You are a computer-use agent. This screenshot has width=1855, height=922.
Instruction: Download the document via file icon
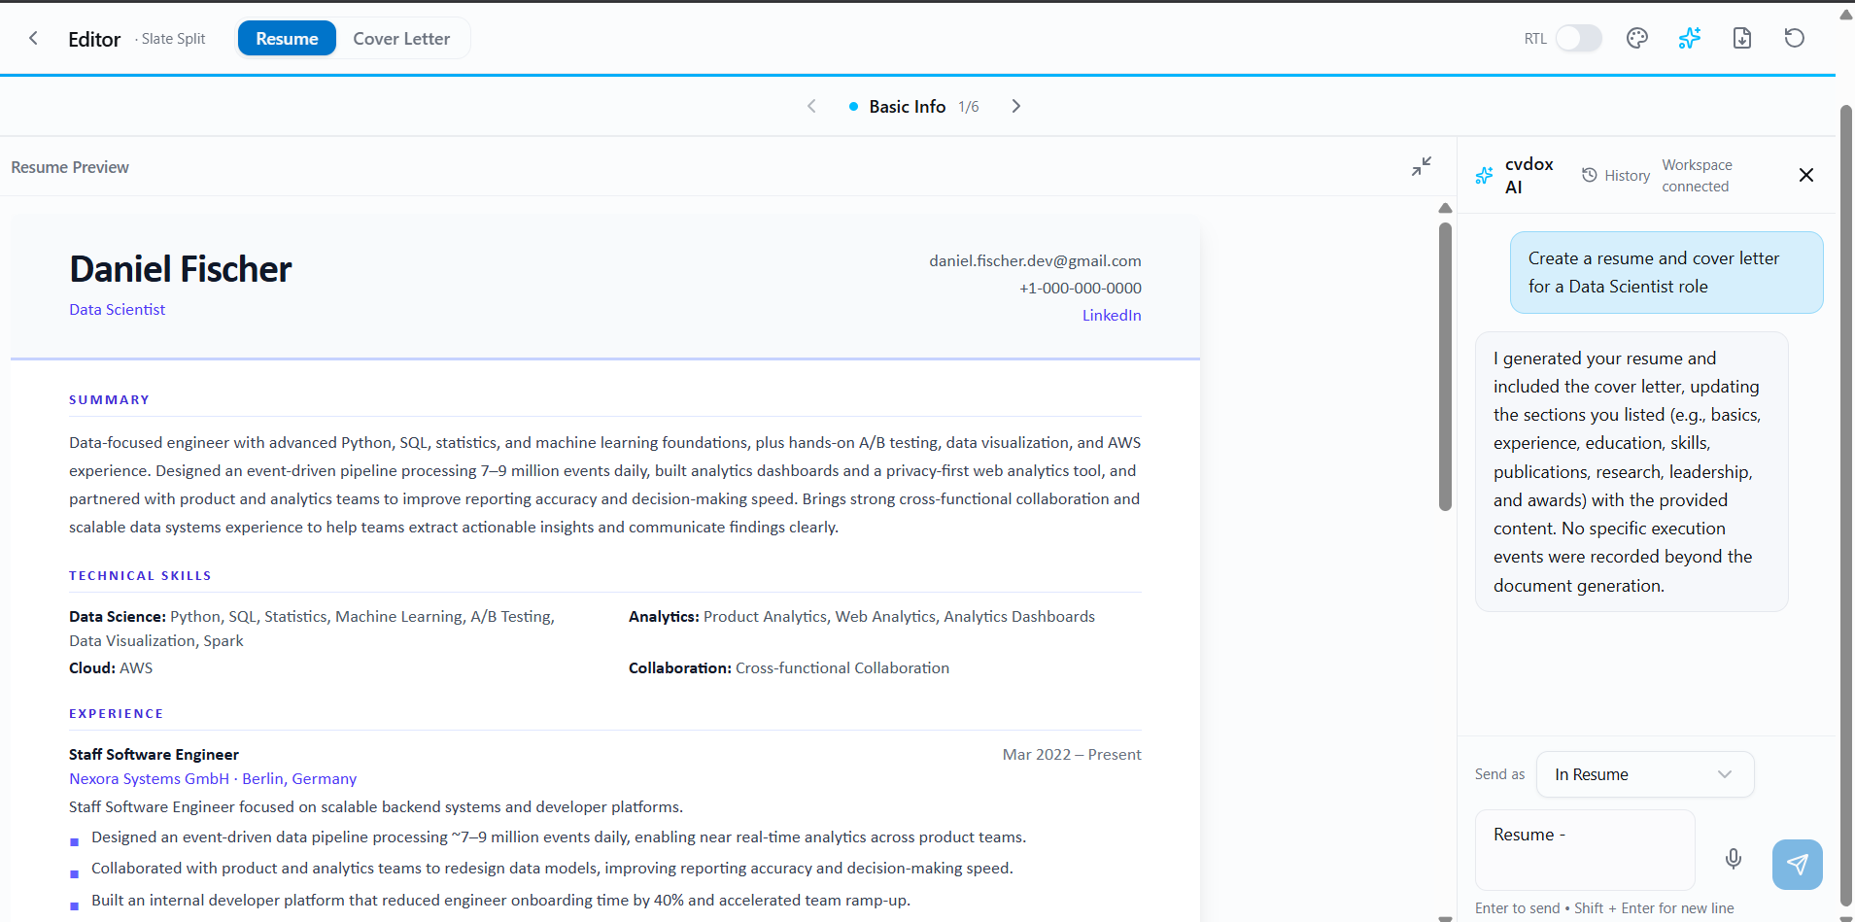point(1742,38)
